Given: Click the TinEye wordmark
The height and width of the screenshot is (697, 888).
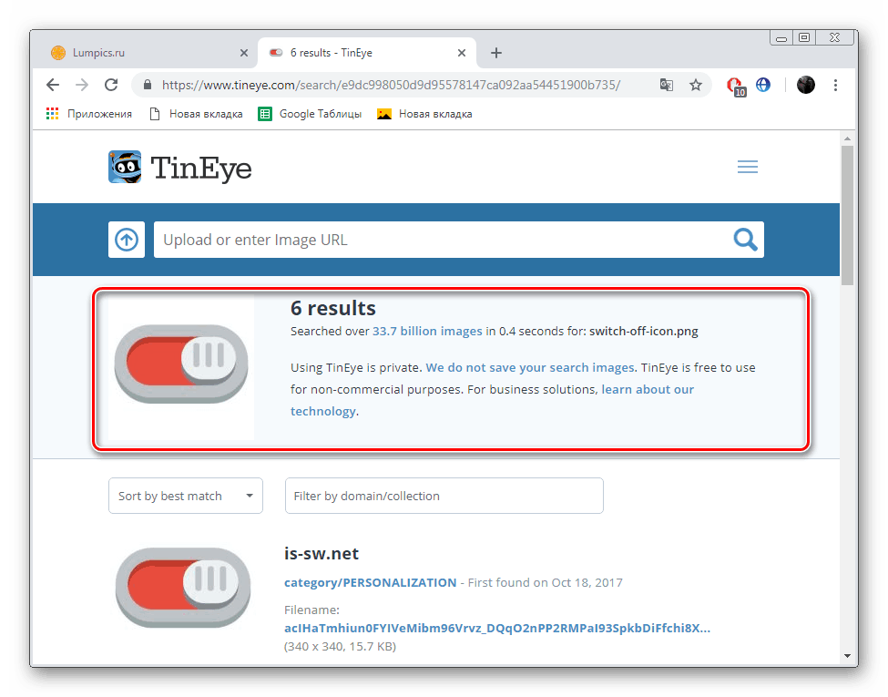Looking at the screenshot, I should 201,169.
